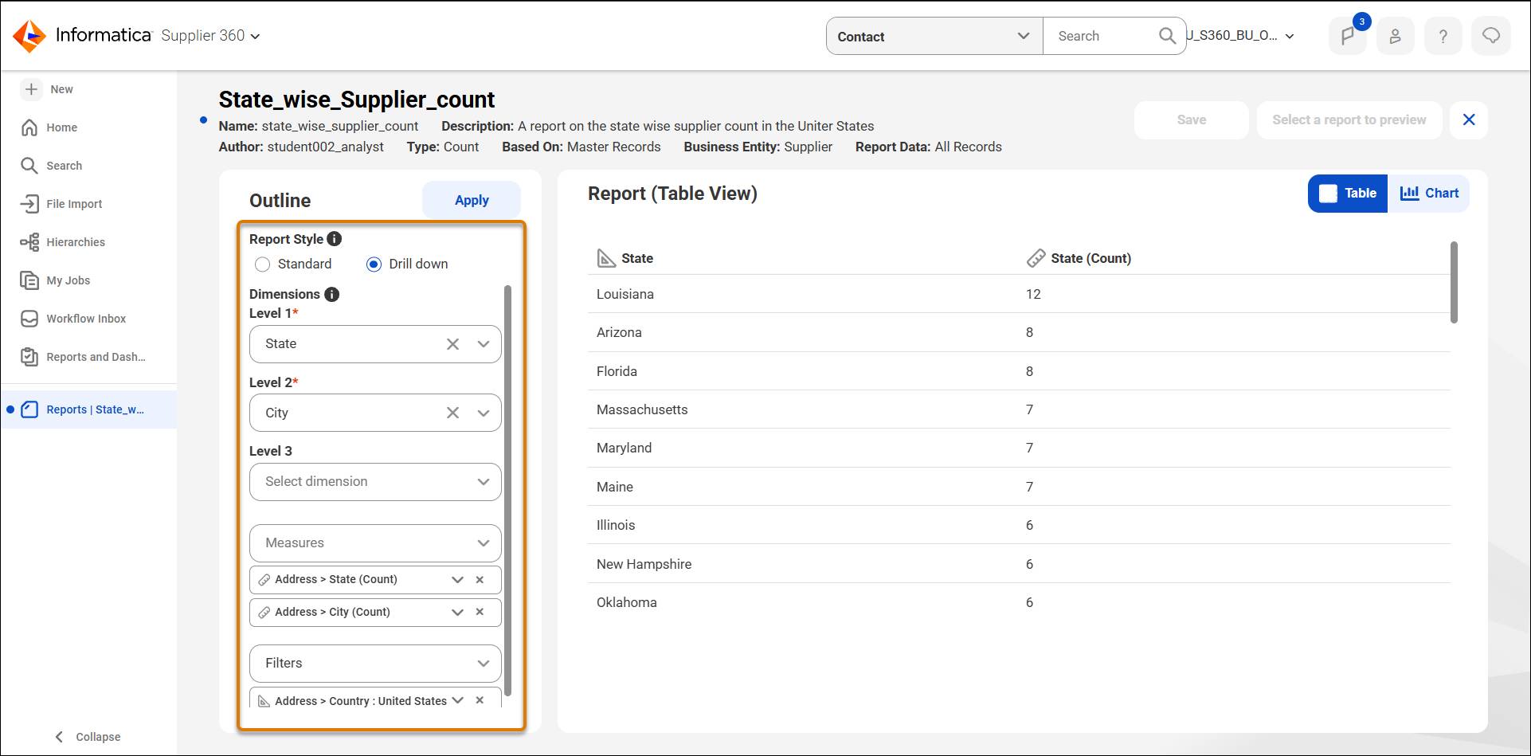The image size is (1531, 756).
Task: Click the State column header
Action: [637, 258]
